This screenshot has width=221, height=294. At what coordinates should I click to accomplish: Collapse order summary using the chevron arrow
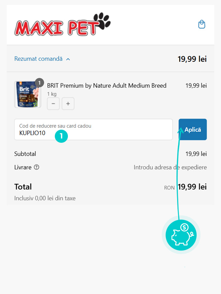(68, 59)
